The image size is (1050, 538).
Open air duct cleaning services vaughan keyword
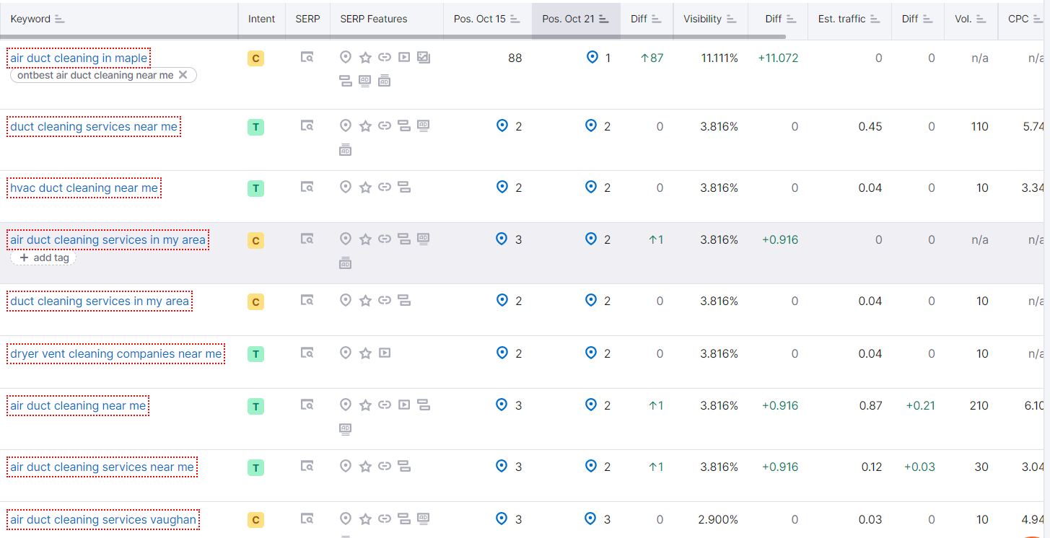(x=102, y=519)
